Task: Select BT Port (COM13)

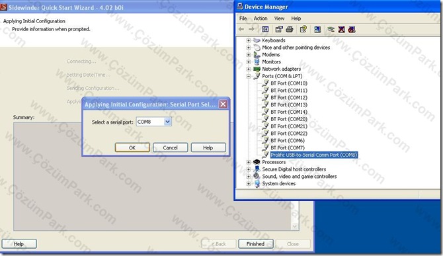Action: tap(289, 105)
